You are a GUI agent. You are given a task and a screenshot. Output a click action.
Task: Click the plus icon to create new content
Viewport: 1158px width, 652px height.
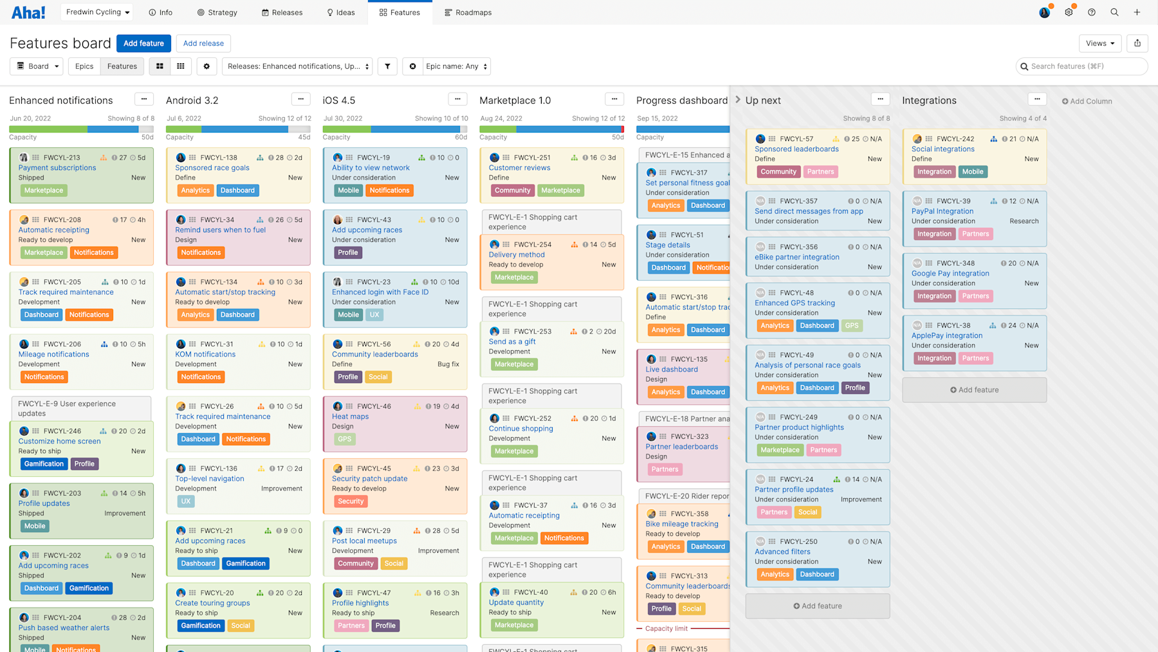click(1137, 12)
